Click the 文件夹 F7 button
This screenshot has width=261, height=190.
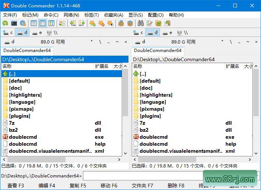click(142, 186)
